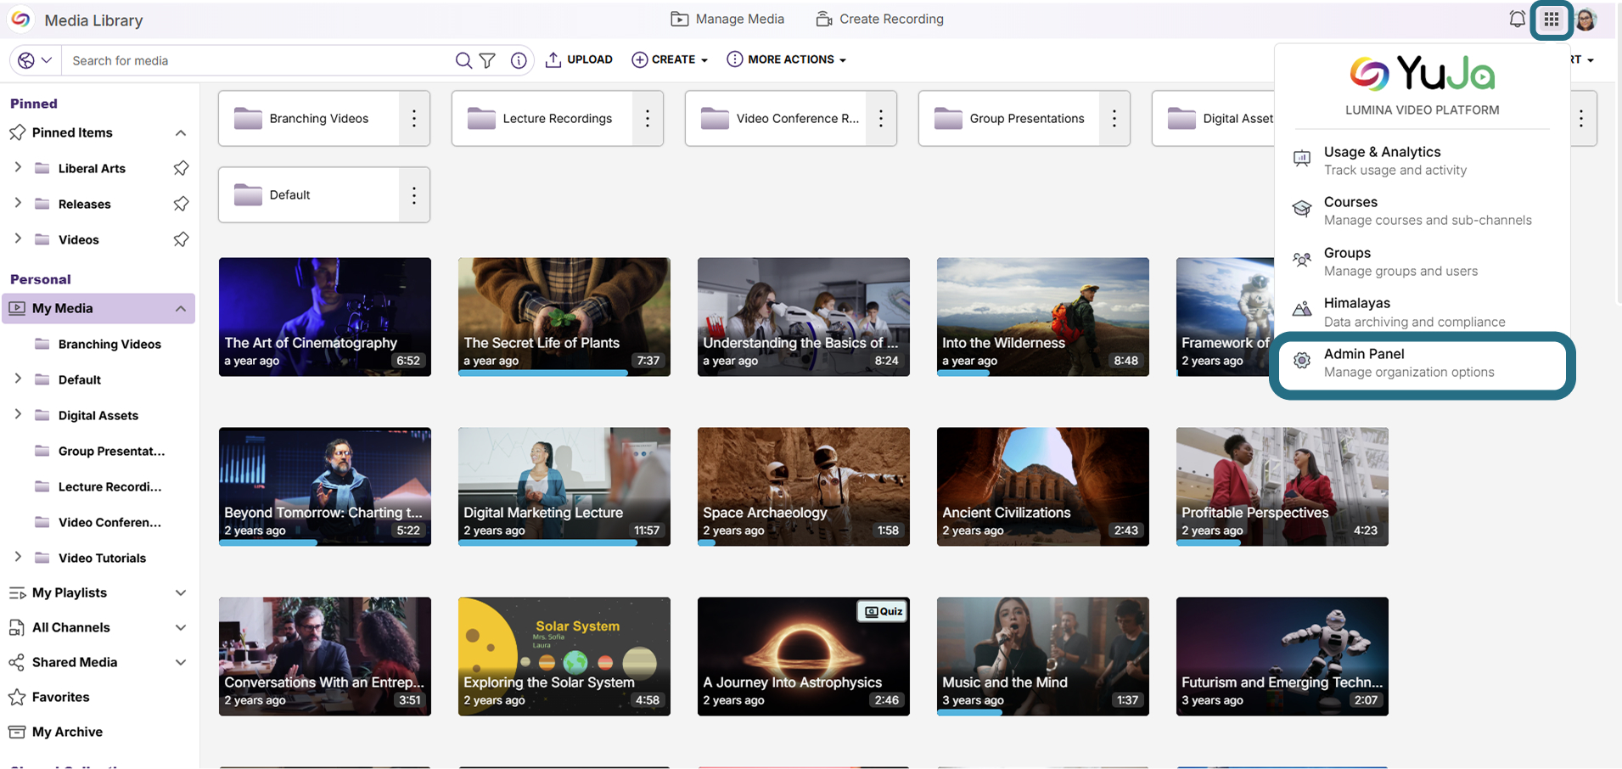Open Digital Marketing Lecture video
Viewport: 1622px width, 769px height.
point(564,486)
